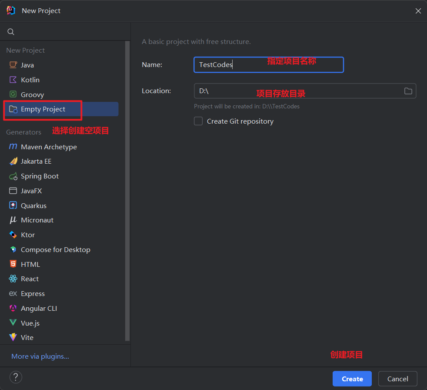The width and height of the screenshot is (427, 390).
Task: Click the Micronaut mu icon
Action: click(x=13, y=220)
